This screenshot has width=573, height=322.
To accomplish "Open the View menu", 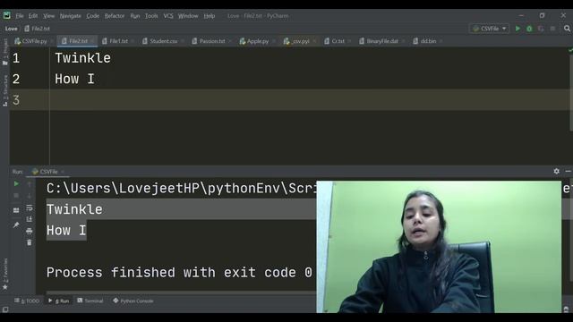I will tap(48, 16).
